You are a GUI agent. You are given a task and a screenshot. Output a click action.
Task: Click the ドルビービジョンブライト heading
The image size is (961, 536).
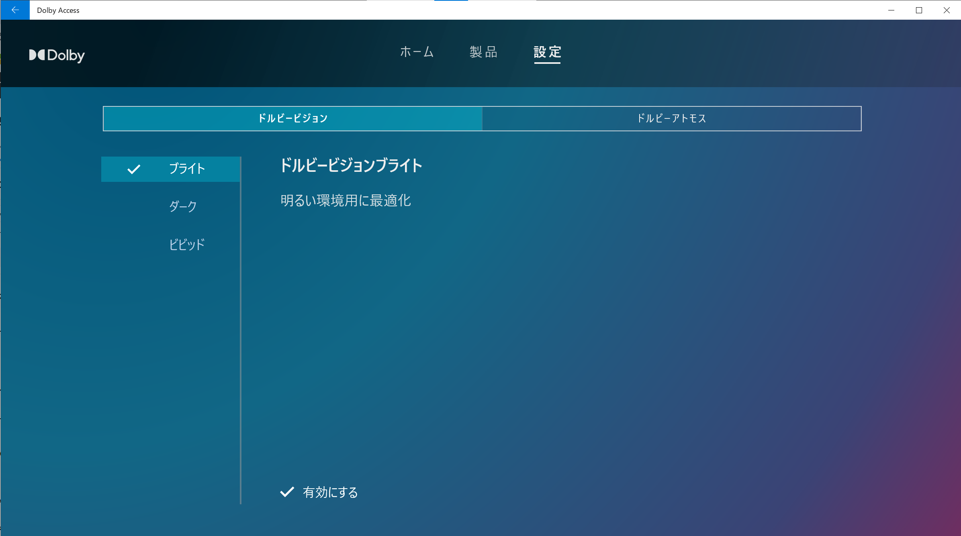click(x=351, y=165)
